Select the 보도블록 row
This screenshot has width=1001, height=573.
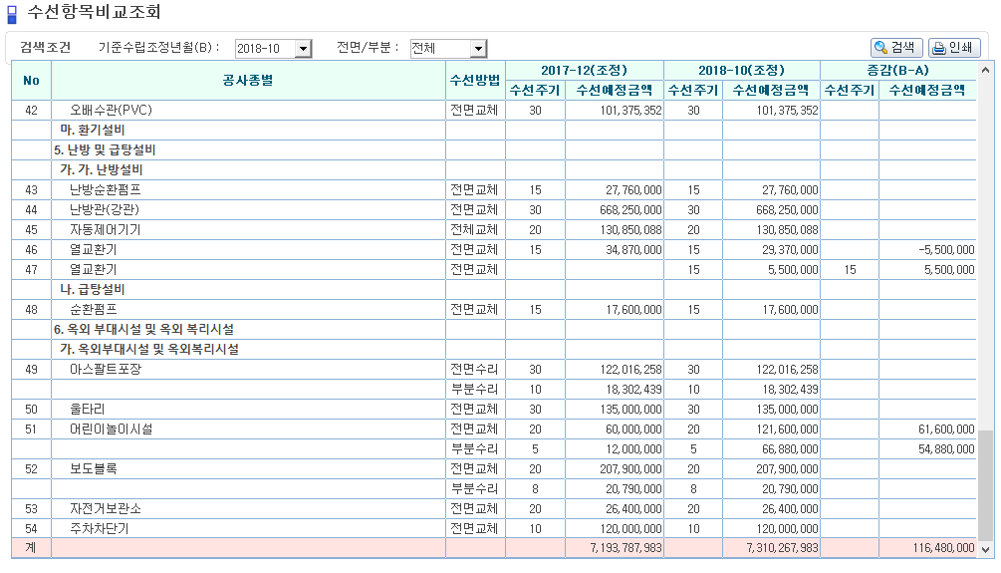494,469
